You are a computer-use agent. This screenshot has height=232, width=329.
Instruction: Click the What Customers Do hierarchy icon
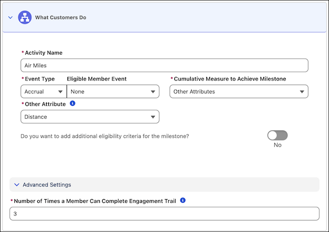coord(25,18)
